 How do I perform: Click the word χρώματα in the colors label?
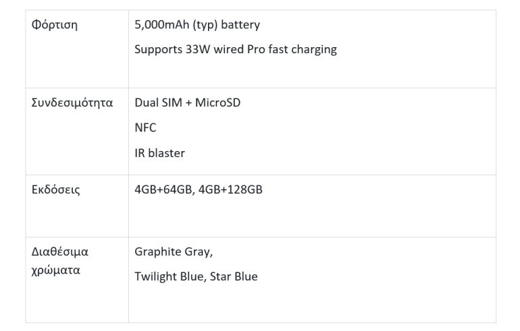(x=56, y=271)
